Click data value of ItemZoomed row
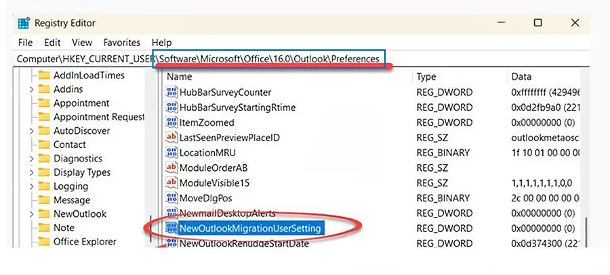 tap(543, 122)
